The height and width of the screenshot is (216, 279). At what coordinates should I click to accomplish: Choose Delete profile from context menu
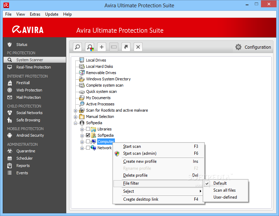pyautogui.click(x=159, y=175)
